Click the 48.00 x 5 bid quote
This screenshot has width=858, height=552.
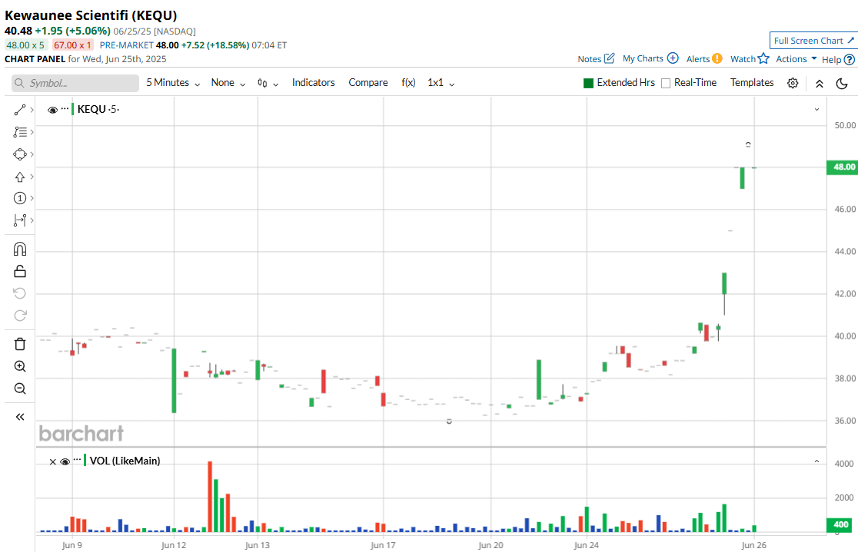click(25, 45)
